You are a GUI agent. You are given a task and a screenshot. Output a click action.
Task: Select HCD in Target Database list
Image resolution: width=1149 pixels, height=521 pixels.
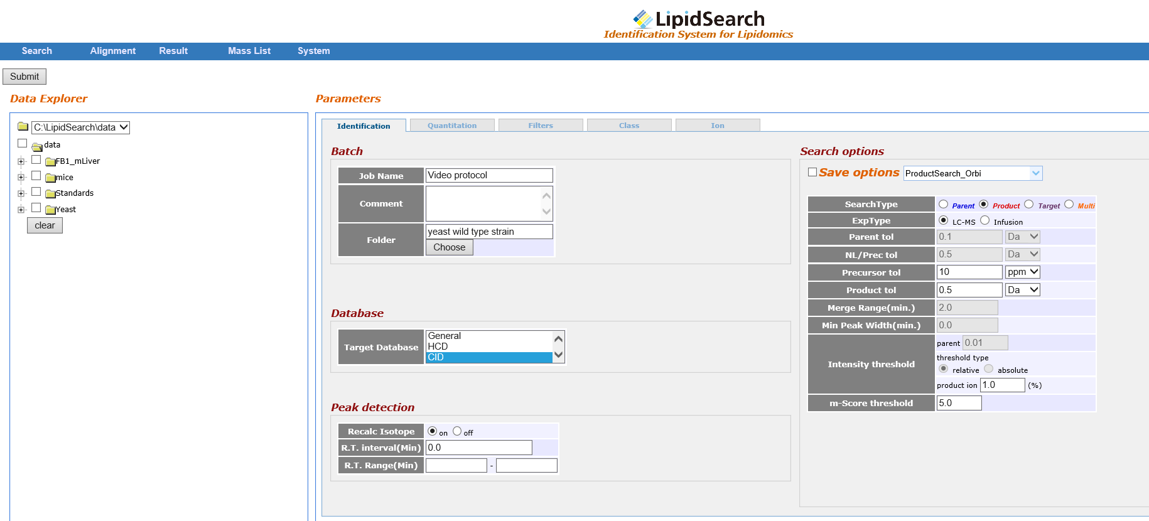pos(489,346)
